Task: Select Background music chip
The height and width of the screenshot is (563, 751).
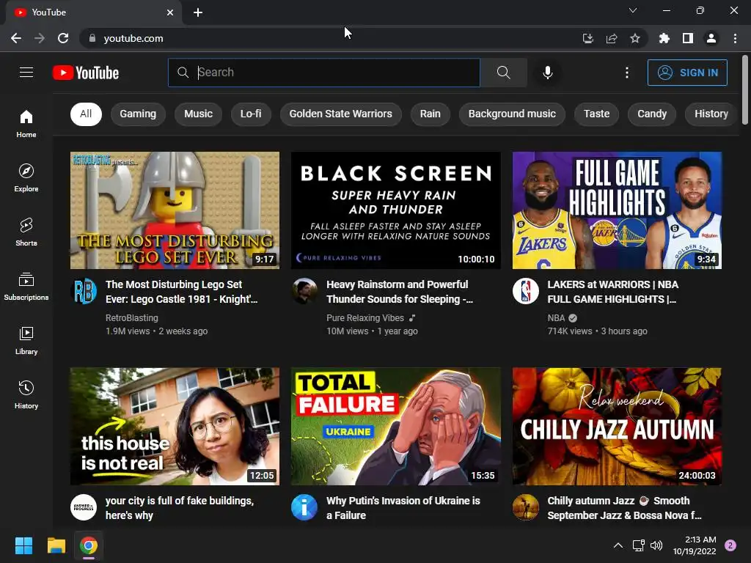Action: pyautogui.click(x=512, y=114)
